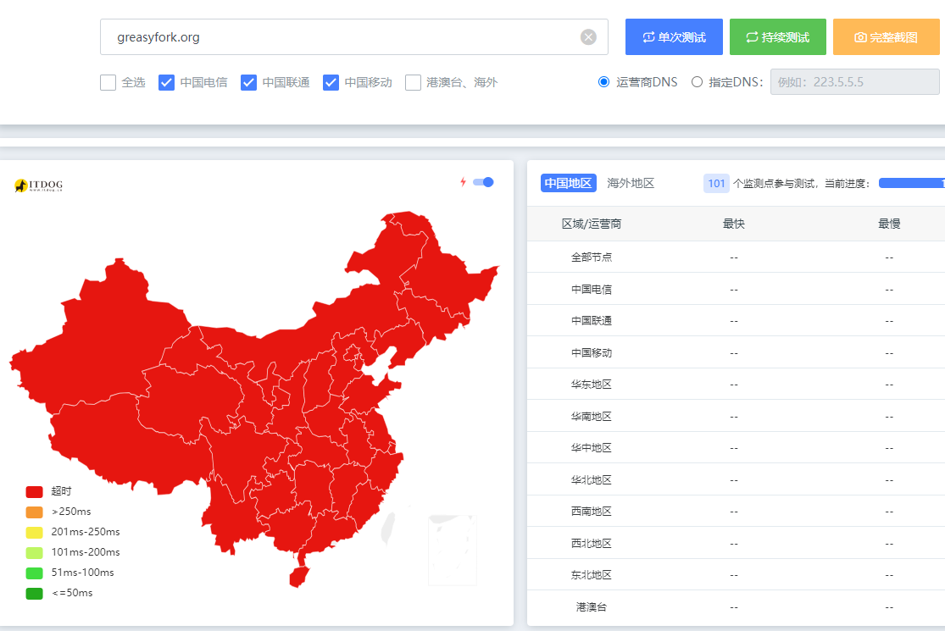Click the red 超时 legend swatch
This screenshot has height=631, width=945.
tap(35, 491)
